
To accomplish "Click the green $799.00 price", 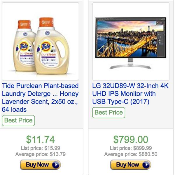I will pos(131,139).
